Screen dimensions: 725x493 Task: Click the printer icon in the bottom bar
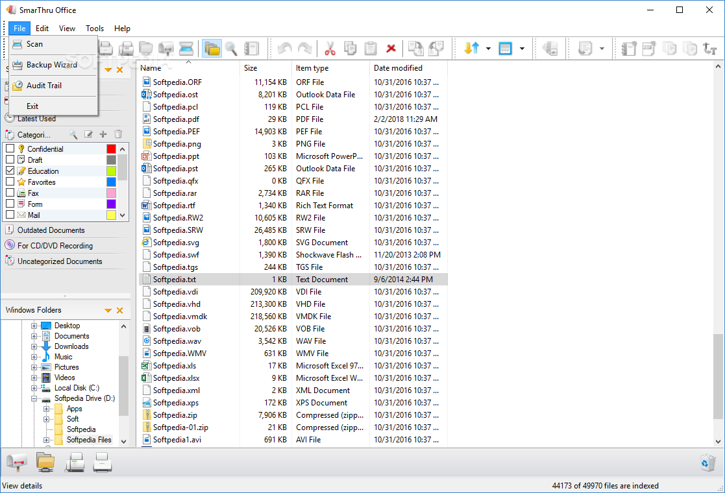tap(102, 462)
